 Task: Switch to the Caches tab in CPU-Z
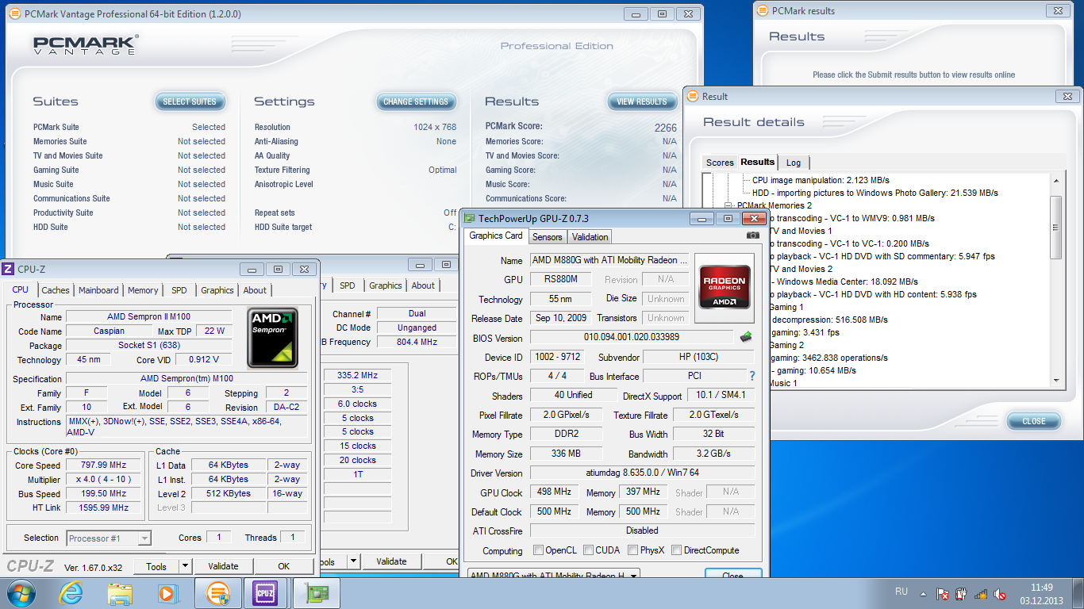(56, 290)
